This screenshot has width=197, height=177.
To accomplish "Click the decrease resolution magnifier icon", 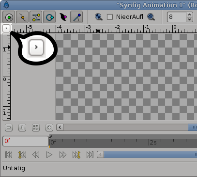I will click(x=151, y=17).
